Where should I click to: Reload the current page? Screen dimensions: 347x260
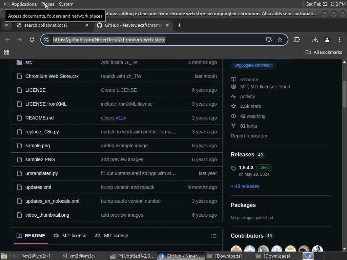click(x=32, y=40)
